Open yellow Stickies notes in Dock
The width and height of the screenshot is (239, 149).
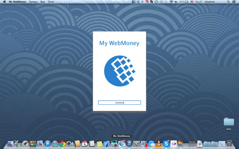pyautogui.click(x=99, y=144)
